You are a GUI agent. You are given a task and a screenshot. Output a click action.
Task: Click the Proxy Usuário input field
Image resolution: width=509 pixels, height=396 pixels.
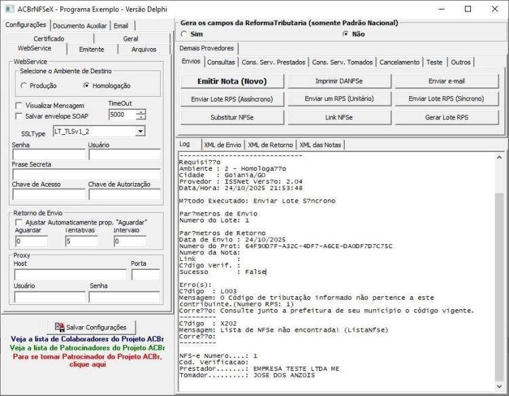[x=50, y=297]
